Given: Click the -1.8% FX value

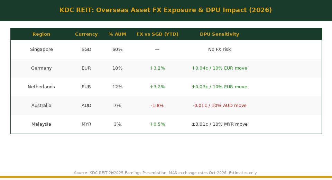Looking at the screenshot, I should [x=157, y=105].
